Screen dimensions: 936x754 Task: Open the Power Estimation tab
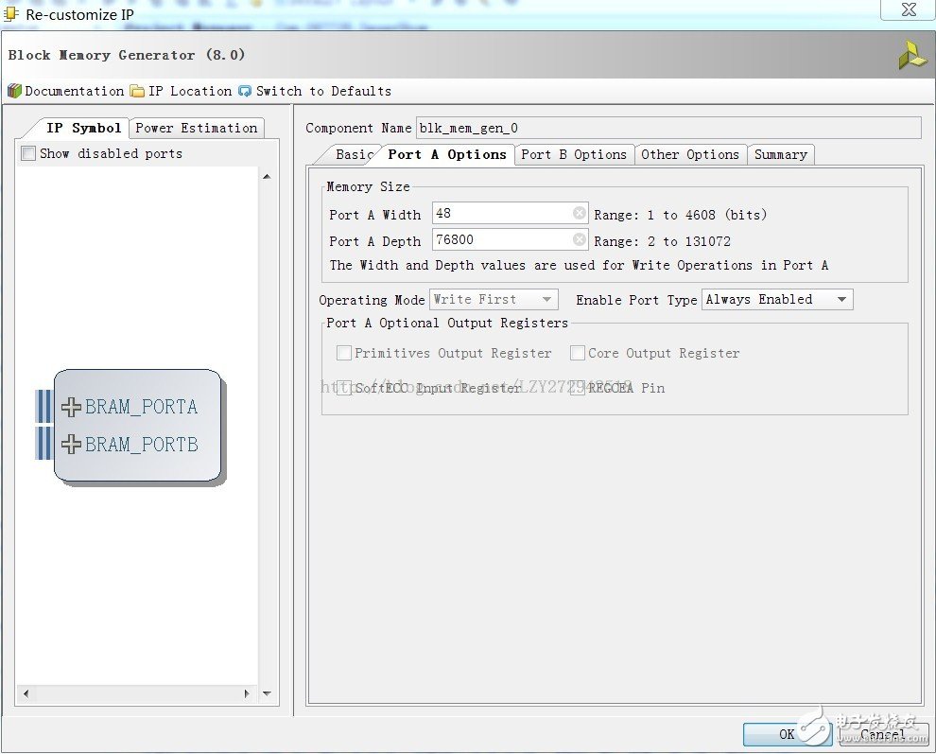[196, 128]
